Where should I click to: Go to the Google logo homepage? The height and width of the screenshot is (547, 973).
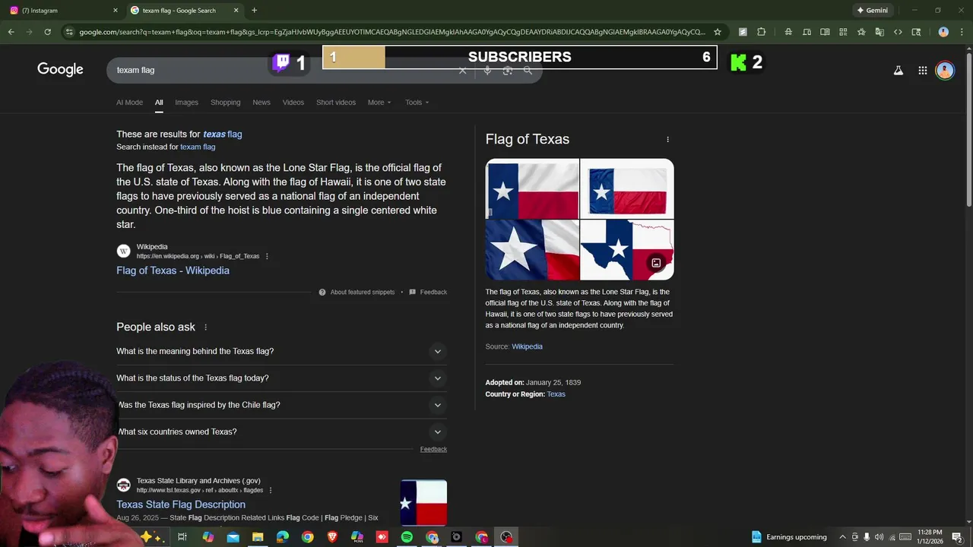click(x=60, y=69)
